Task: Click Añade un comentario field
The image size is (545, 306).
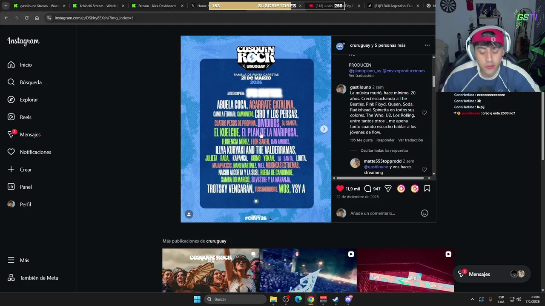Action: pos(373,213)
